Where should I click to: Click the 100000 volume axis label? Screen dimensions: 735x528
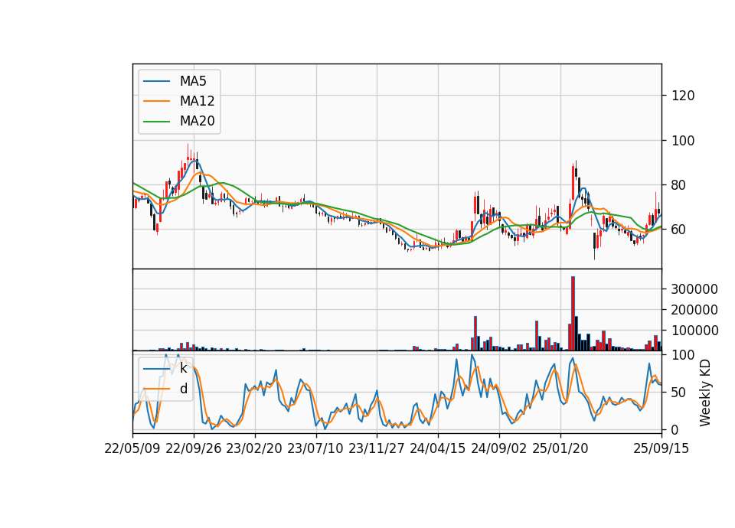(x=694, y=331)
